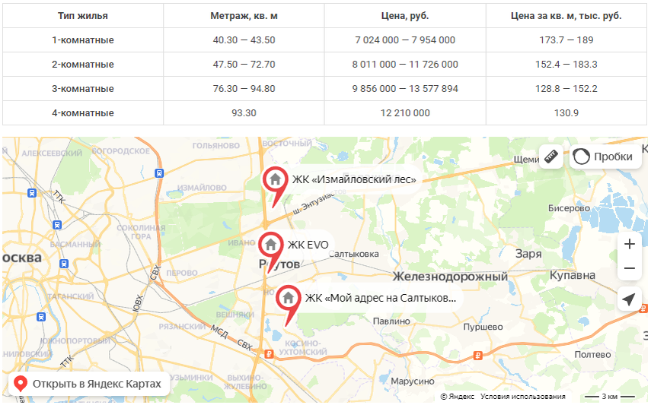Open Условия использования link
The image size is (651, 405).
click(x=523, y=397)
